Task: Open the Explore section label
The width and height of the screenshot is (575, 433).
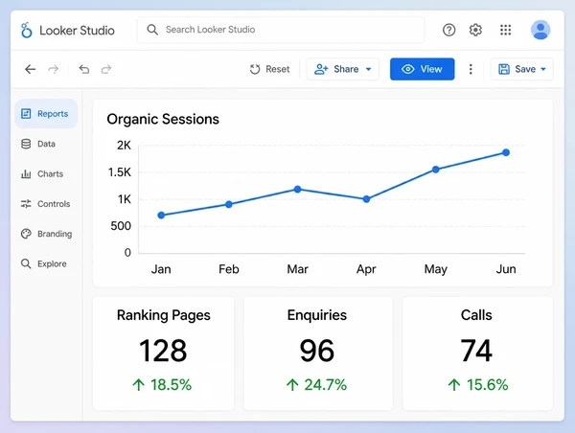Action: pos(52,263)
